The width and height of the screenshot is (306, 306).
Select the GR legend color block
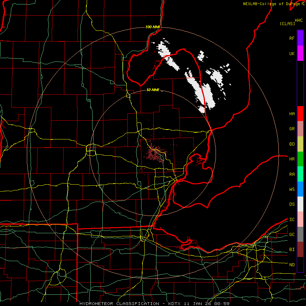tap(300, 129)
